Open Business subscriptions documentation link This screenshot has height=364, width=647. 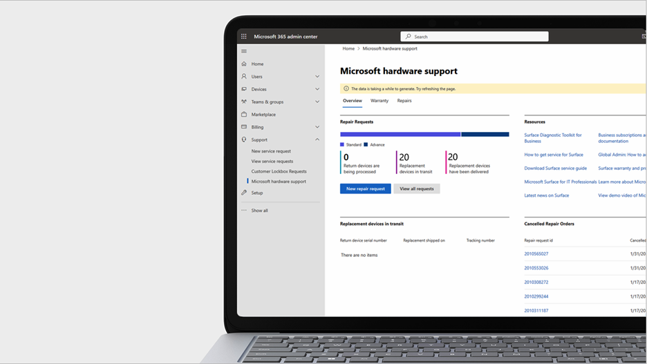[x=622, y=138]
